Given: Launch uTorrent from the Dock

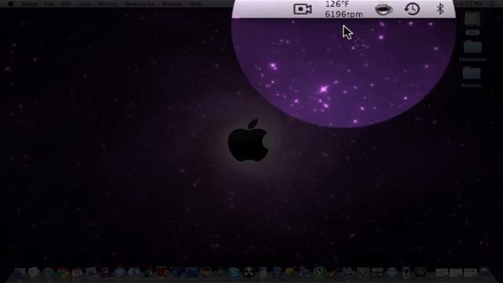Looking at the screenshot, I should pos(320,273).
